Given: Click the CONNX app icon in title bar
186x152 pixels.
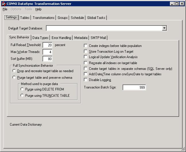Looking at the screenshot, I should (x=4, y=4).
